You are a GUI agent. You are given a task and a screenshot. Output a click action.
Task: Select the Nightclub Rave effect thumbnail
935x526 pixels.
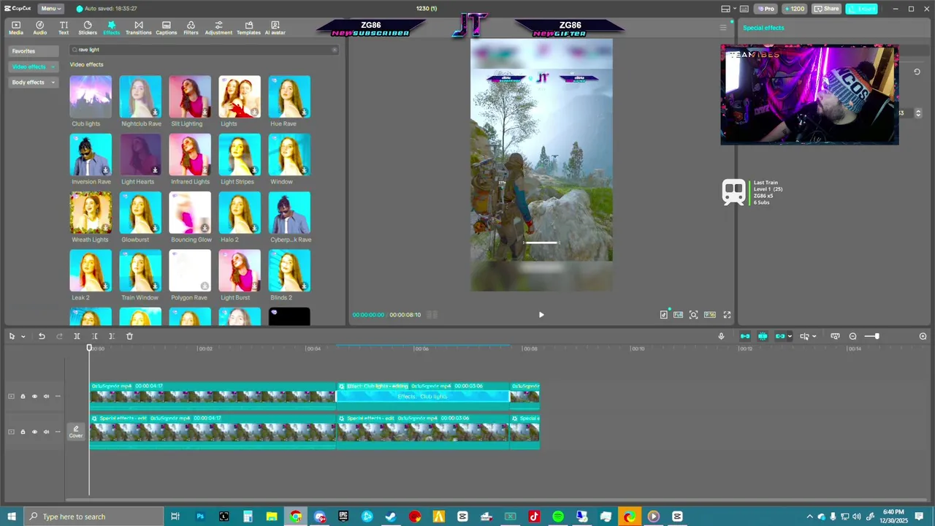(x=140, y=96)
